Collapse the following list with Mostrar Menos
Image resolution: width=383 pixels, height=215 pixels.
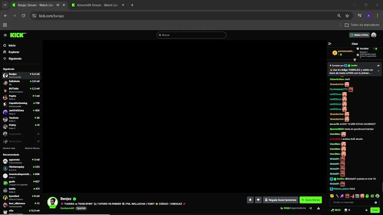tap(32, 148)
